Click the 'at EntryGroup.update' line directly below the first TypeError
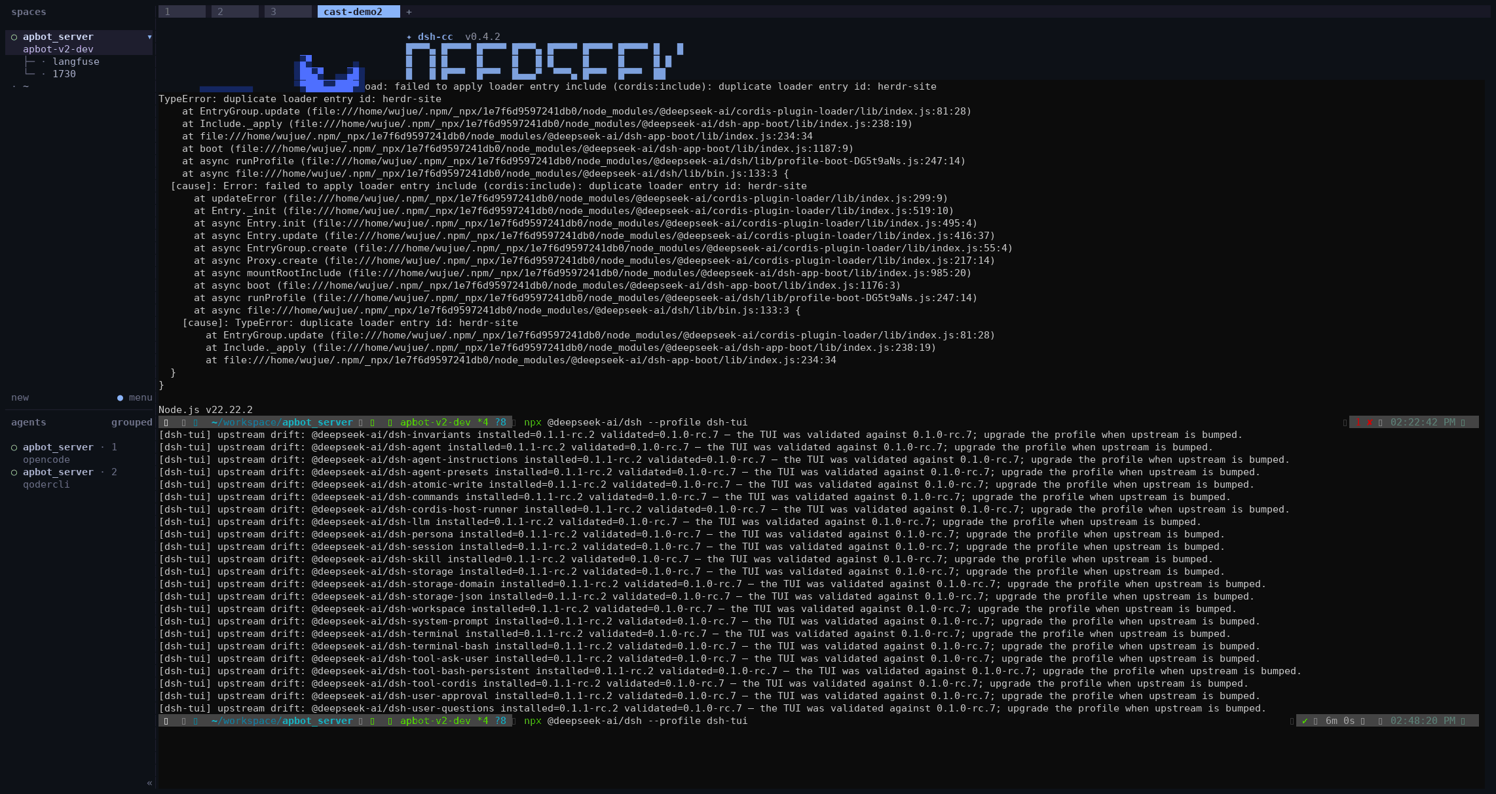Viewport: 1496px width, 794px height. [x=576, y=111]
